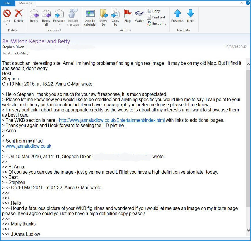The height and width of the screenshot is (241, 251).
Task: Expand the Junk dropdown arrow
Action: point(7,24)
